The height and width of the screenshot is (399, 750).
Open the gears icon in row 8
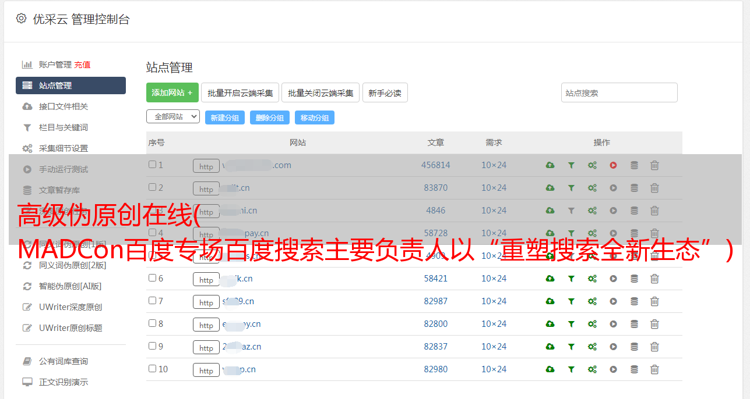coord(592,324)
